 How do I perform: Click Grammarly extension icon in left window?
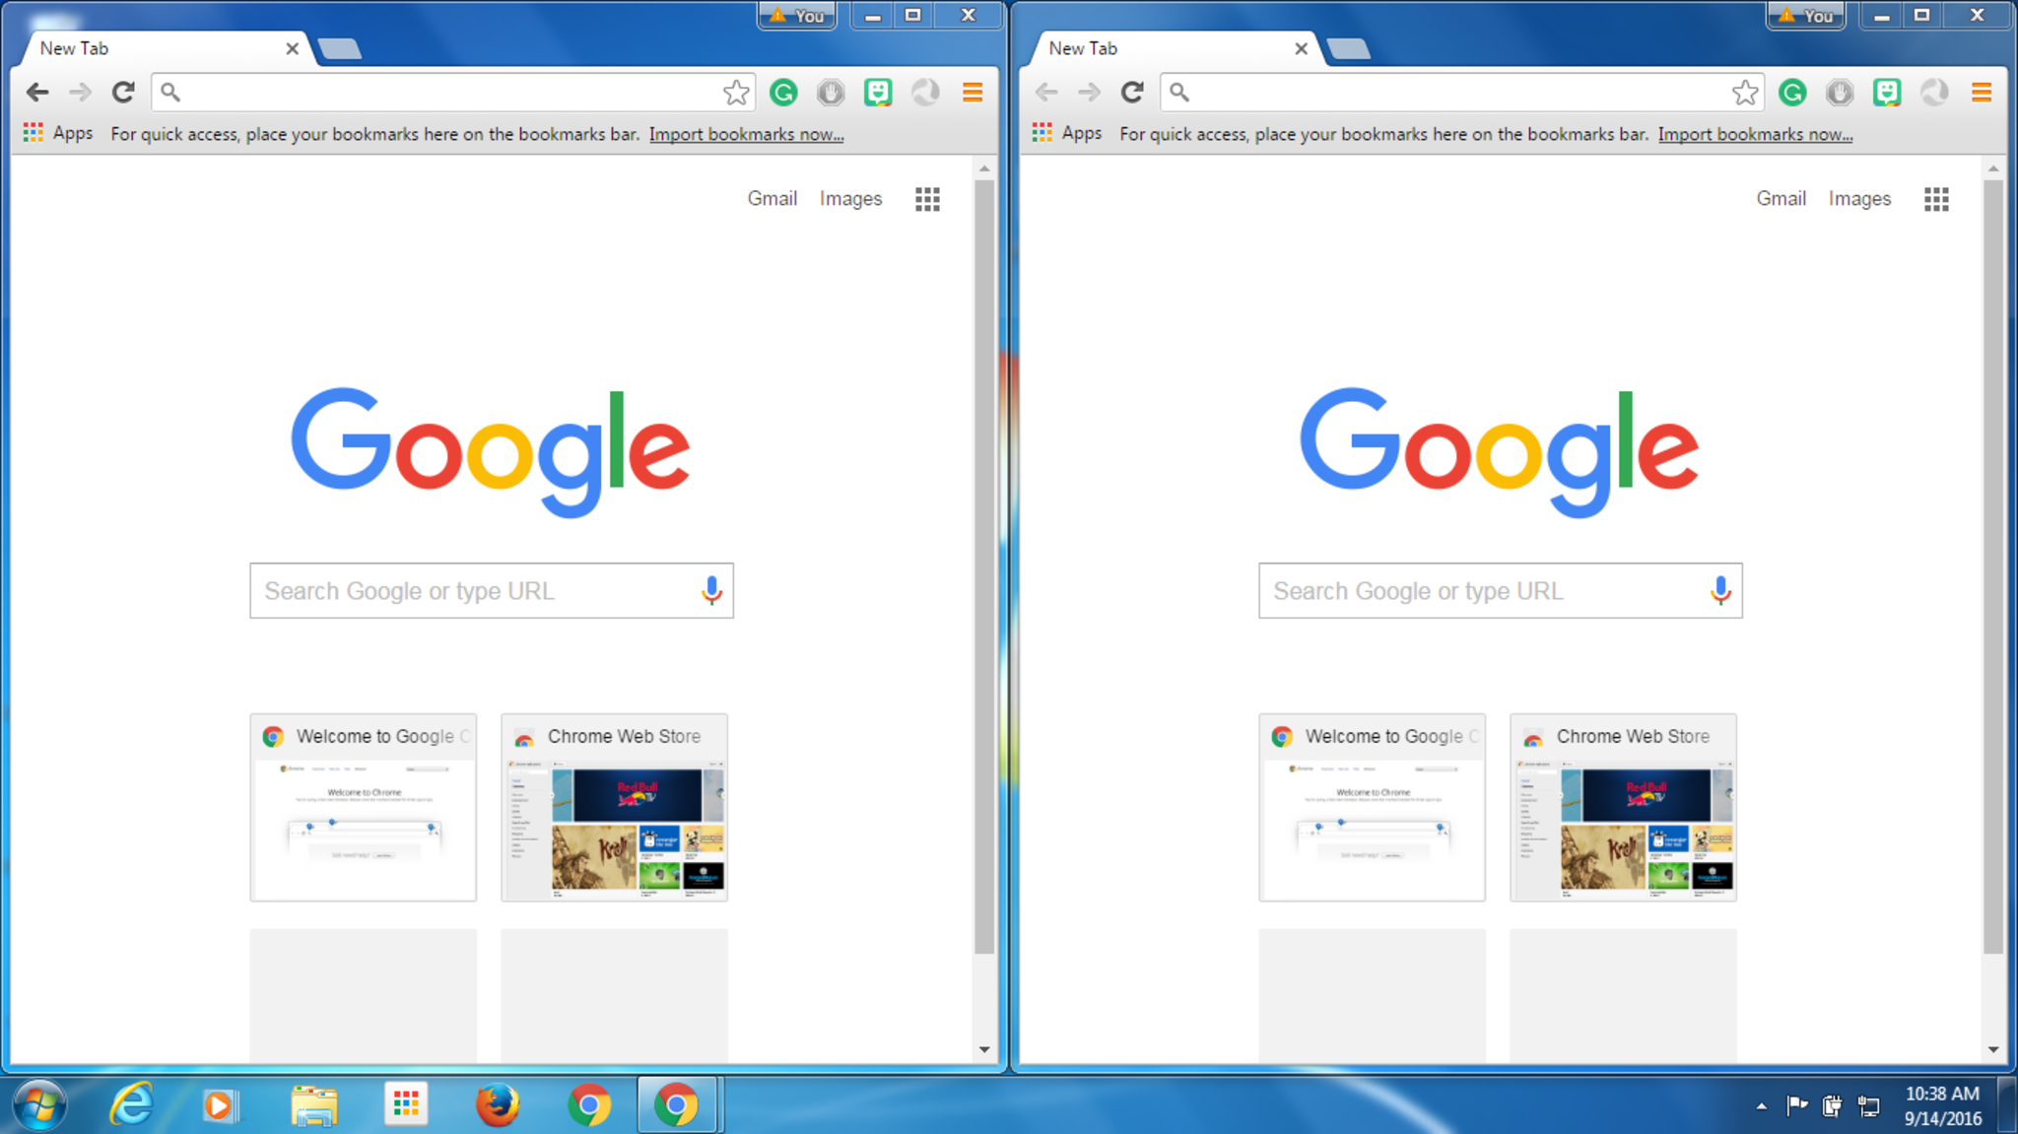click(783, 93)
